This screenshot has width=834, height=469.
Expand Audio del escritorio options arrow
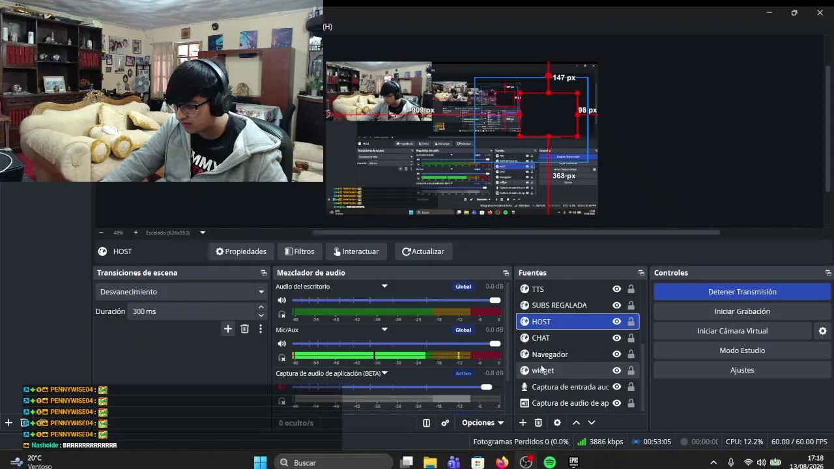(384, 286)
